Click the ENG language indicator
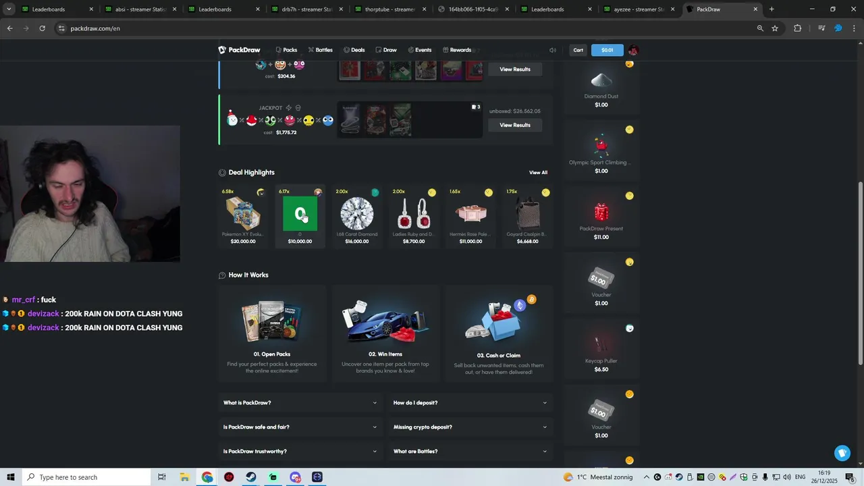The image size is (864, 486). click(801, 477)
